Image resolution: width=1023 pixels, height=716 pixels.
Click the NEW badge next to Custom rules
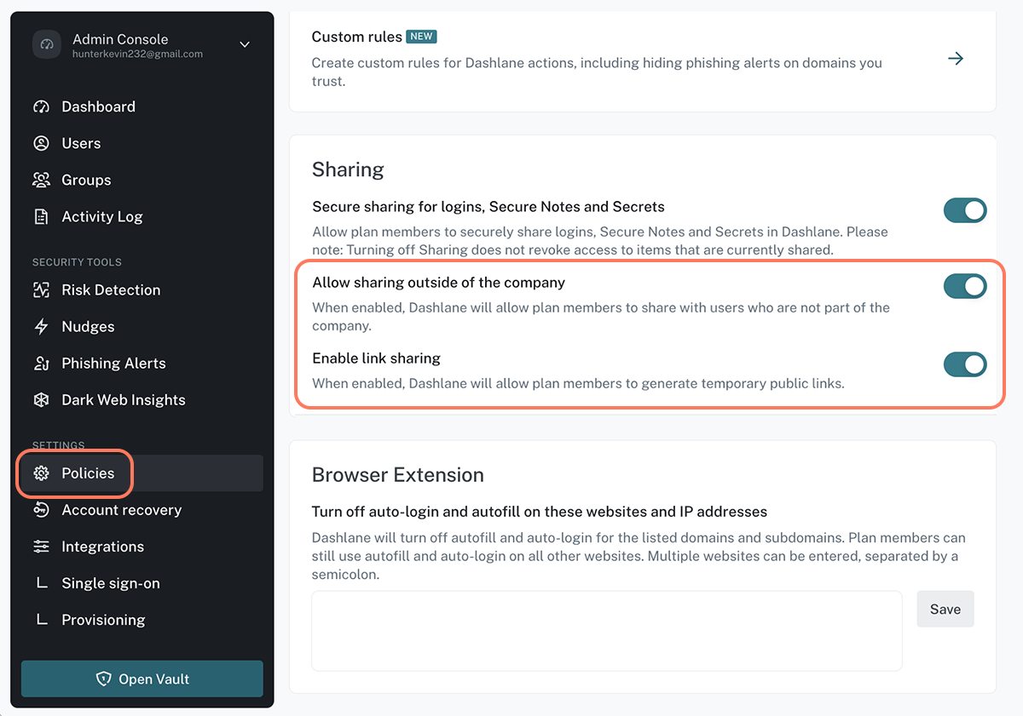pyautogui.click(x=421, y=37)
